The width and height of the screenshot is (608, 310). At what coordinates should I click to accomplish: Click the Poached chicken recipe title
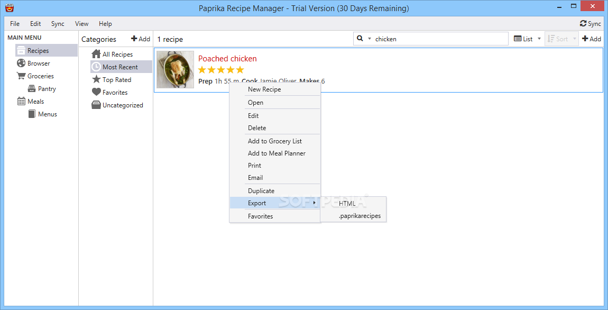coord(227,59)
